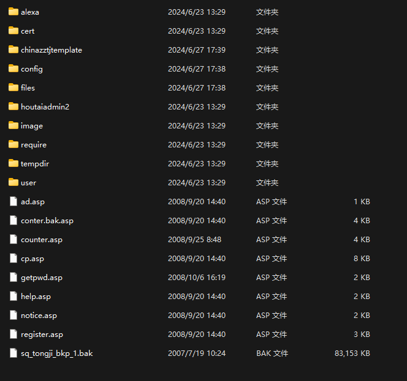
Task: Select the sq_tongji_bkp_1.bak file icon
Action: pos(13,353)
